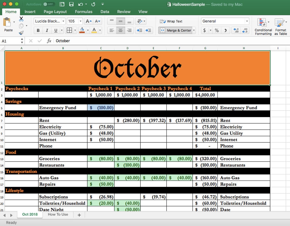Pick a font color from the font color swatch
290x226 pixels.
[x=94, y=30]
